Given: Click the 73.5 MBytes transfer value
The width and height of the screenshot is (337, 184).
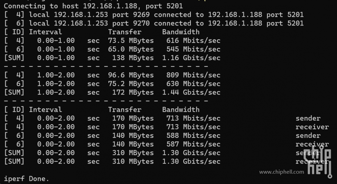Looking at the screenshot, I should 131,41.
